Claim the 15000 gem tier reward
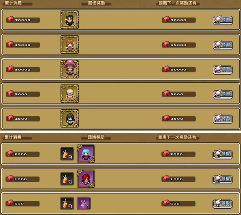The height and width of the screenshot is (215, 241). pyautogui.click(x=223, y=45)
